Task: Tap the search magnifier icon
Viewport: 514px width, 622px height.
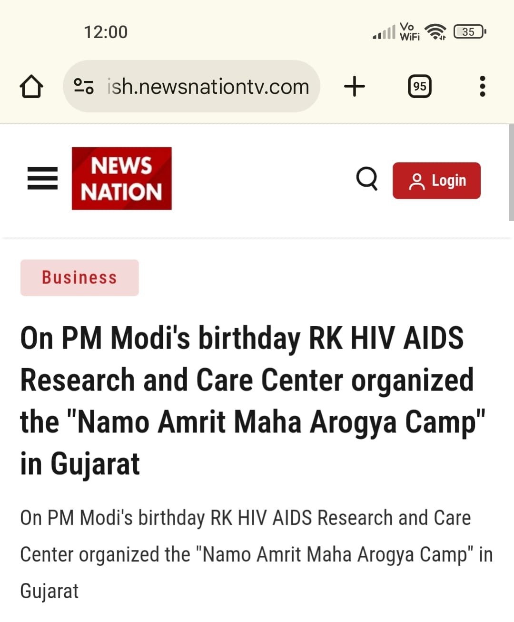Action: pyautogui.click(x=367, y=179)
